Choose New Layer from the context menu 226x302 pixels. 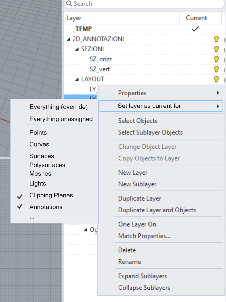point(133,173)
